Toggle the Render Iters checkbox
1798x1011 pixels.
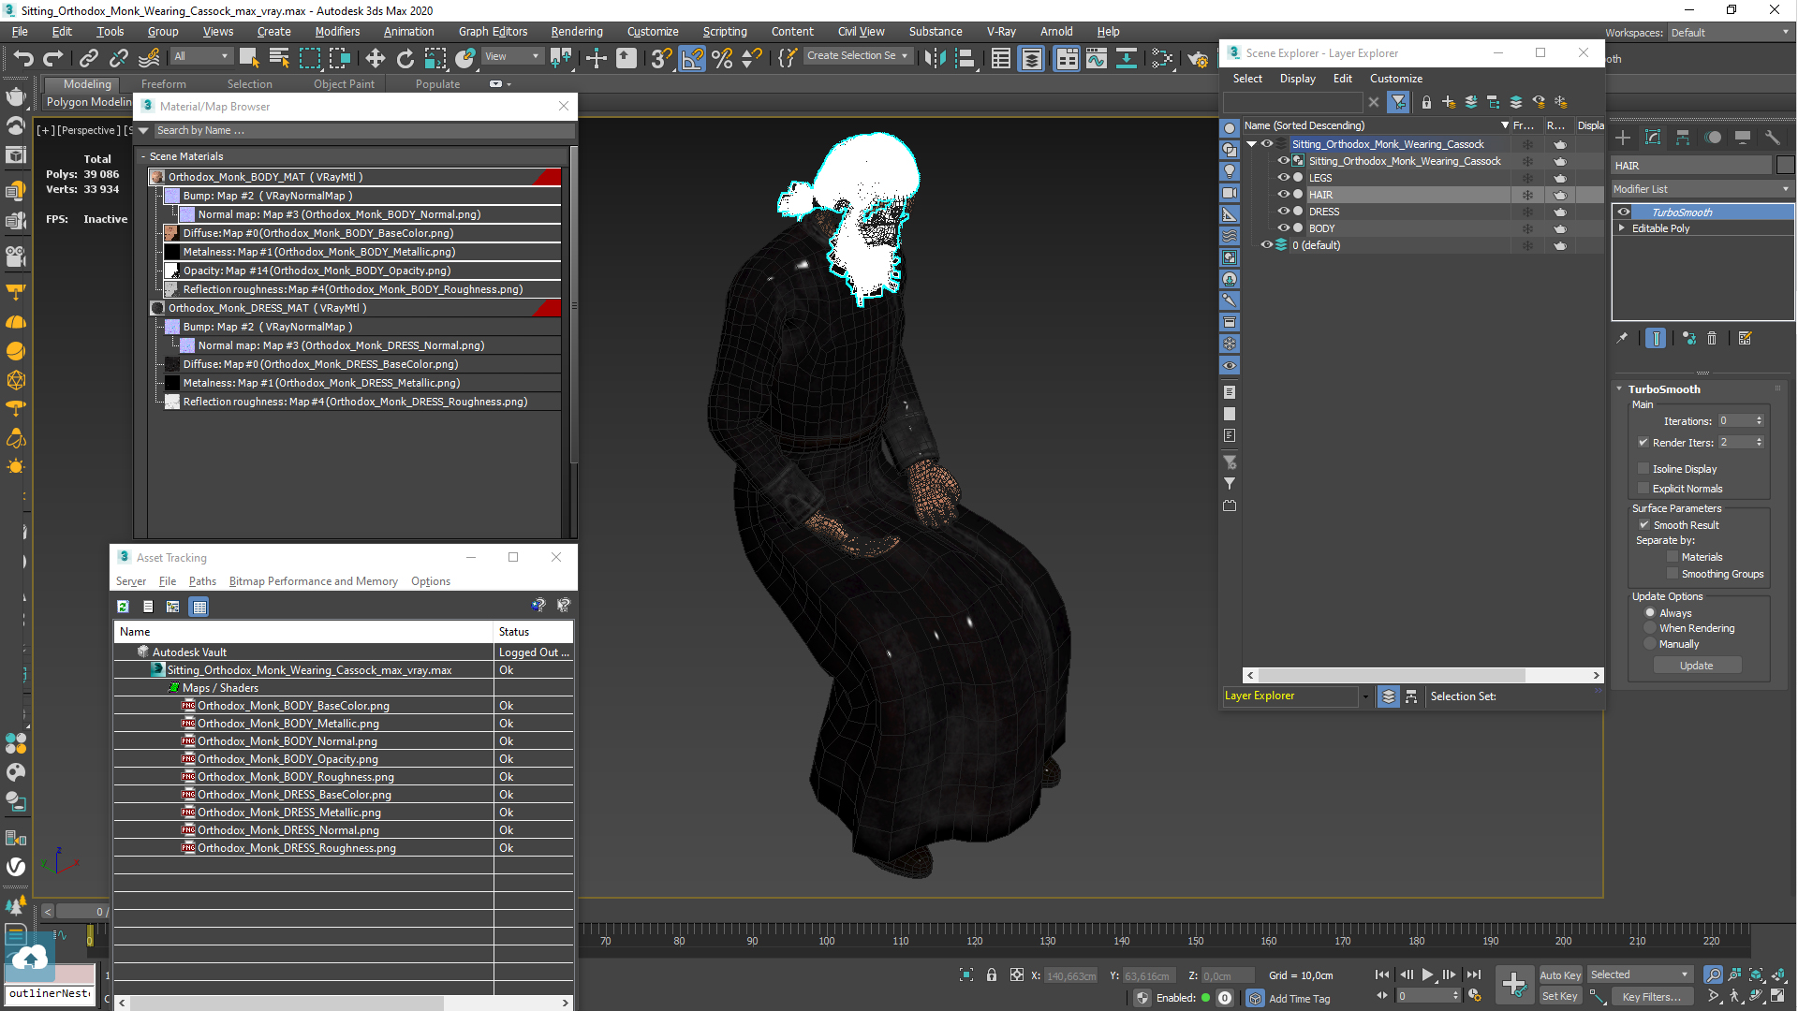[1643, 443]
